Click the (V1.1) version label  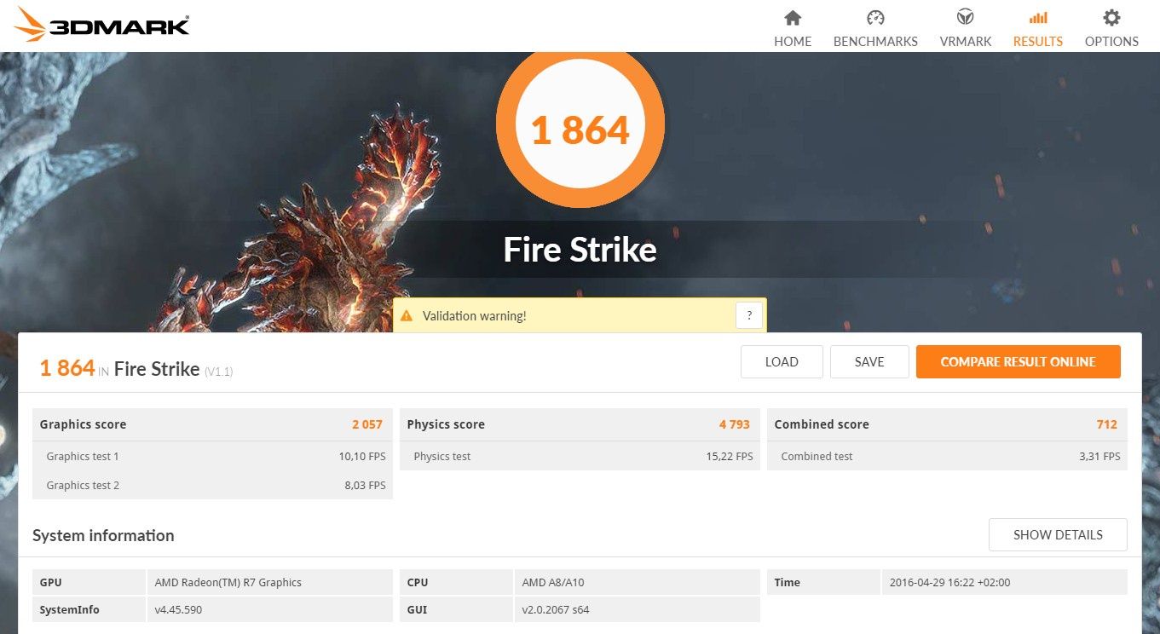pyautogui.click(x=218, y=372)
